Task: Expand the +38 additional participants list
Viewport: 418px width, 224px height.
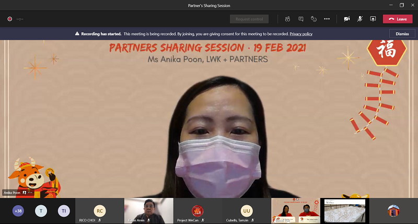Action: click(18, 211)
